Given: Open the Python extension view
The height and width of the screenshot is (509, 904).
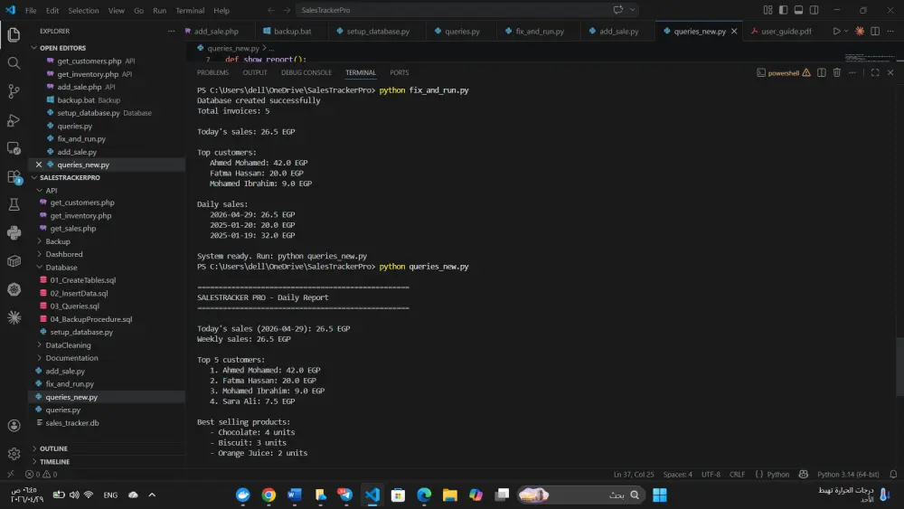Looking at the screenshot, I should 14,233.
